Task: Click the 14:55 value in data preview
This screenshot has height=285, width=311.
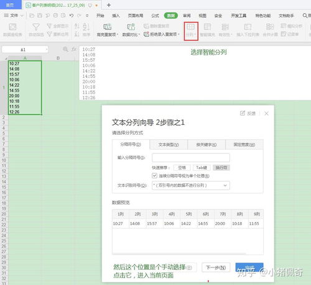Action: (203, 223)
